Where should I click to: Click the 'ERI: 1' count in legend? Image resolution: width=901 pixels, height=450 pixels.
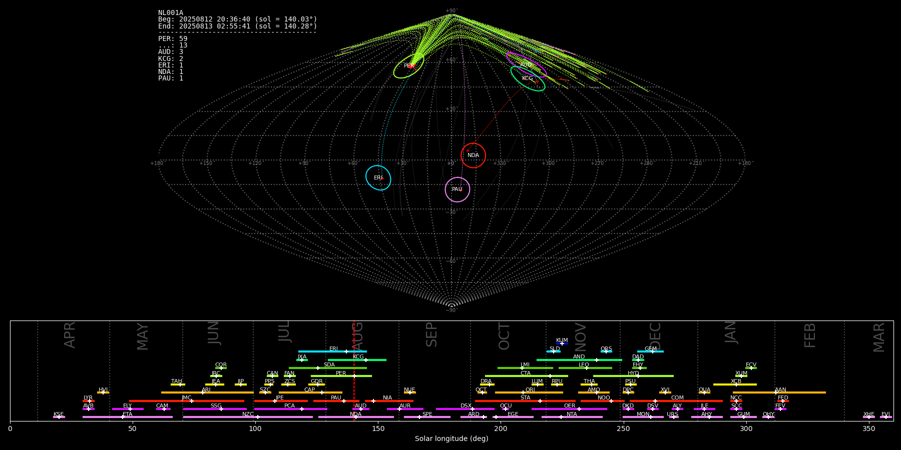tap(171, 65)
